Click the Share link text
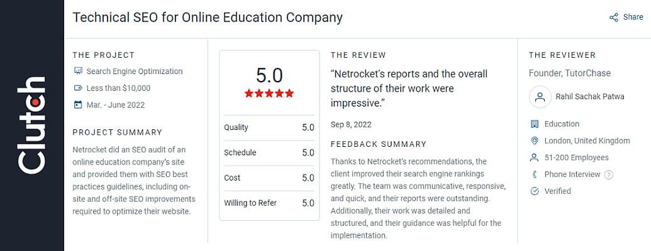Image resolution: width=651 pixels, height=251 pixels. tap(633, 18)
